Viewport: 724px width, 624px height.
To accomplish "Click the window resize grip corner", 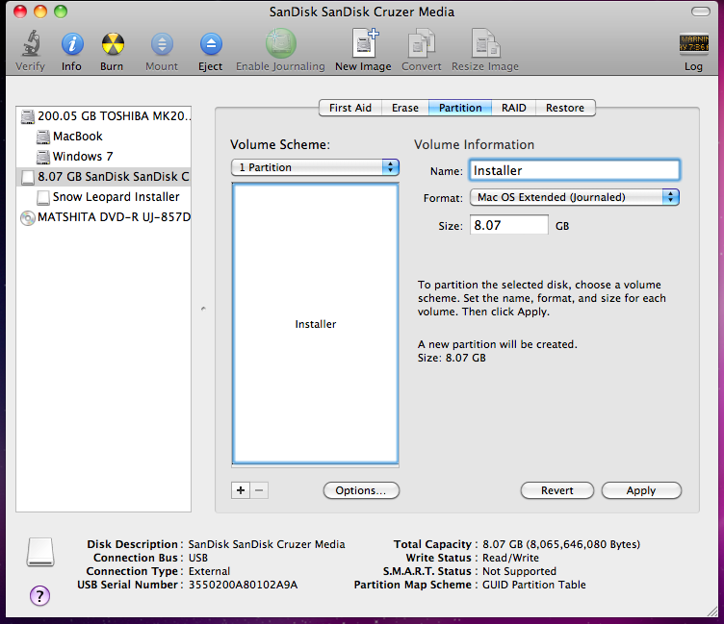I will 712,612.
